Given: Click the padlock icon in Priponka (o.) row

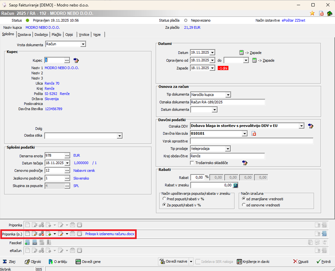Looking at the screenshot, I should pyautogui.click(x=79, y=233).
